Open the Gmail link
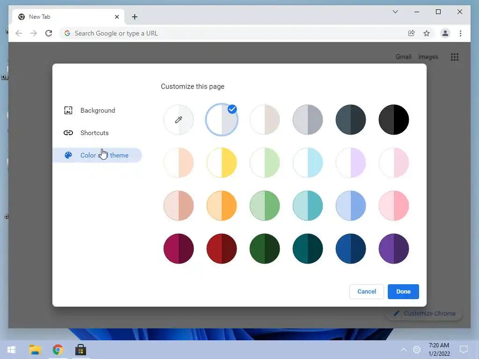479x359 pixels. 403,57
